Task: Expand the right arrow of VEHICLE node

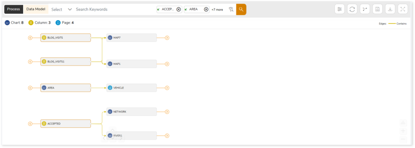Action: 167,88
